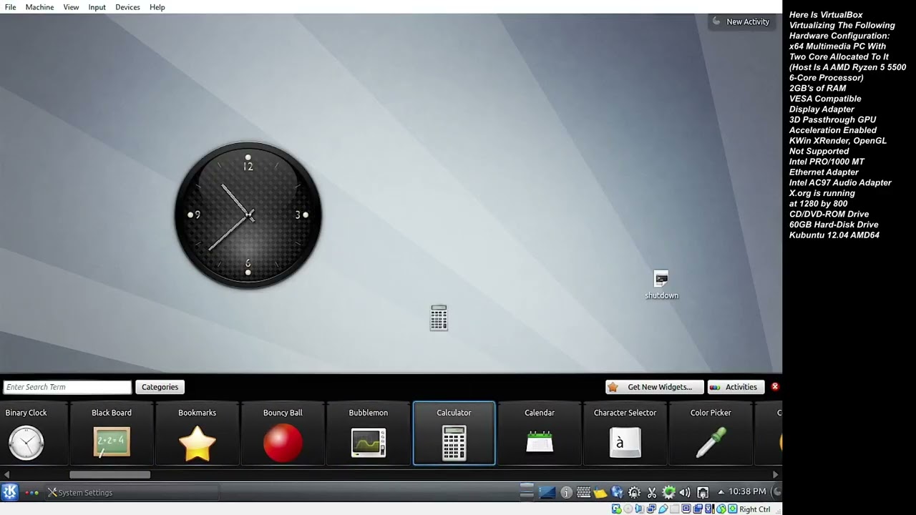Close the widget explorer panel
This screenshot has height=515, width=916.
[x=774, y=387]
